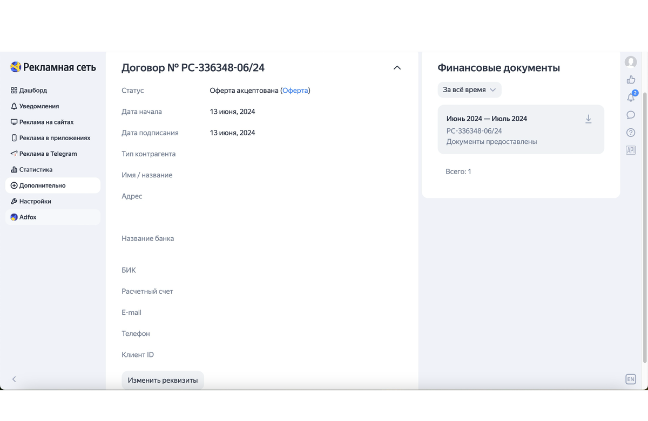The image size is (648, 421).
Task: Click the Телефон label
Action: tap(136, 334)
